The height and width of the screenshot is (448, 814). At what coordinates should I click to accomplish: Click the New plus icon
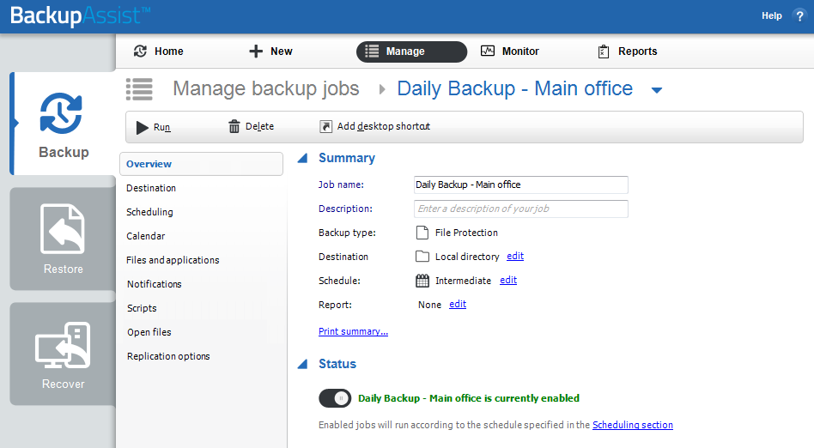coord(255,51)
